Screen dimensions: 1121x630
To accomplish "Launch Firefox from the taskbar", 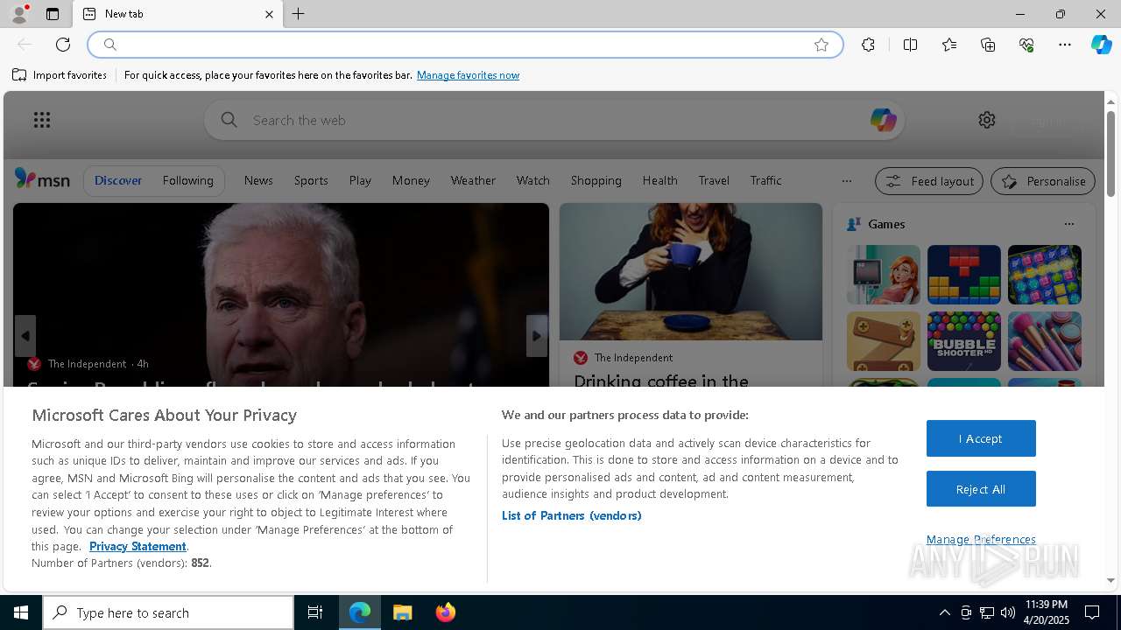I will 445,612.
